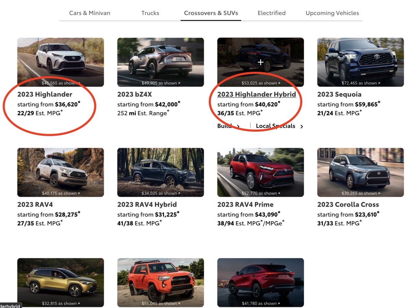Open the 2023 RAV4 Hybrid forest photo
Viewport: 415px width, 308px height.
[x=161, y=172]
